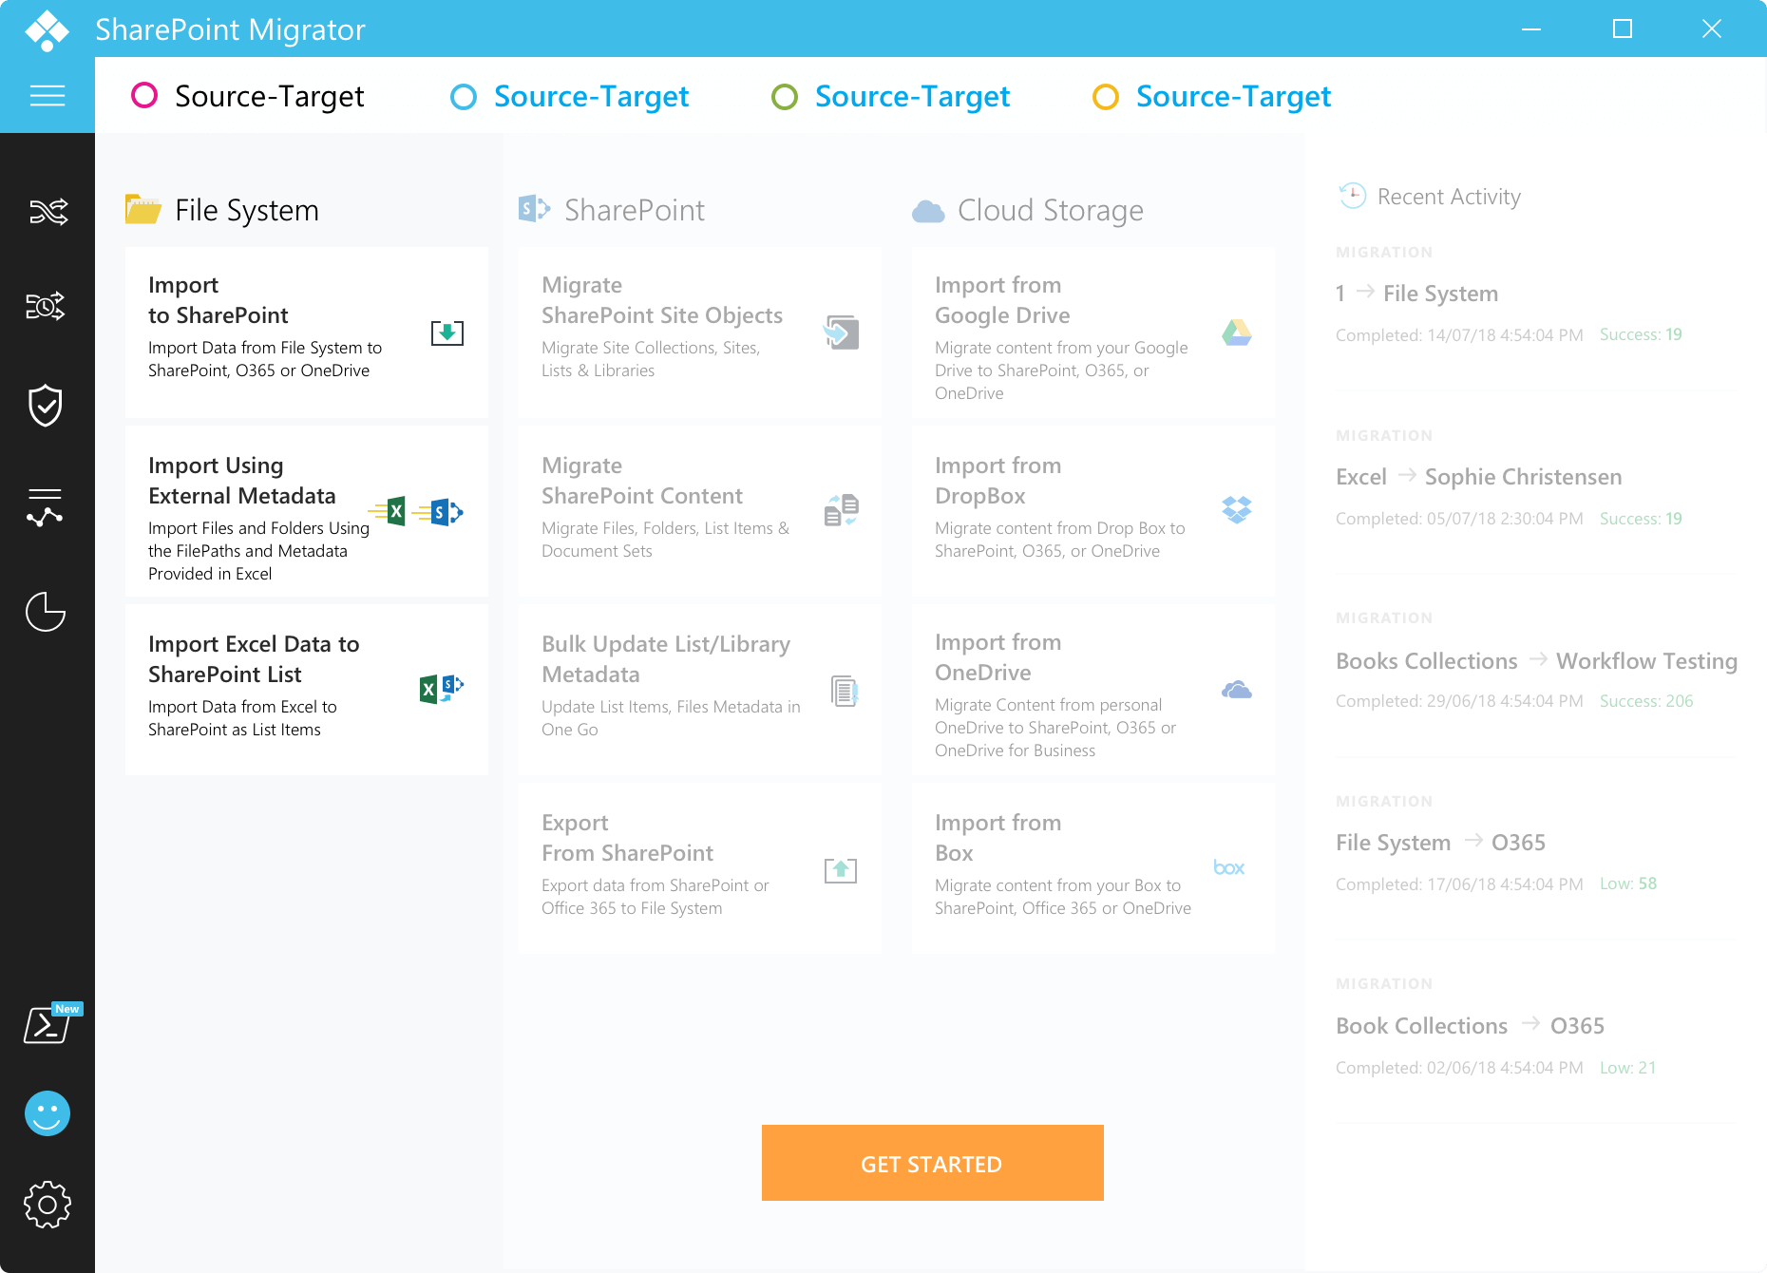Click the Import to SharePoint download icon

(447, 332)
